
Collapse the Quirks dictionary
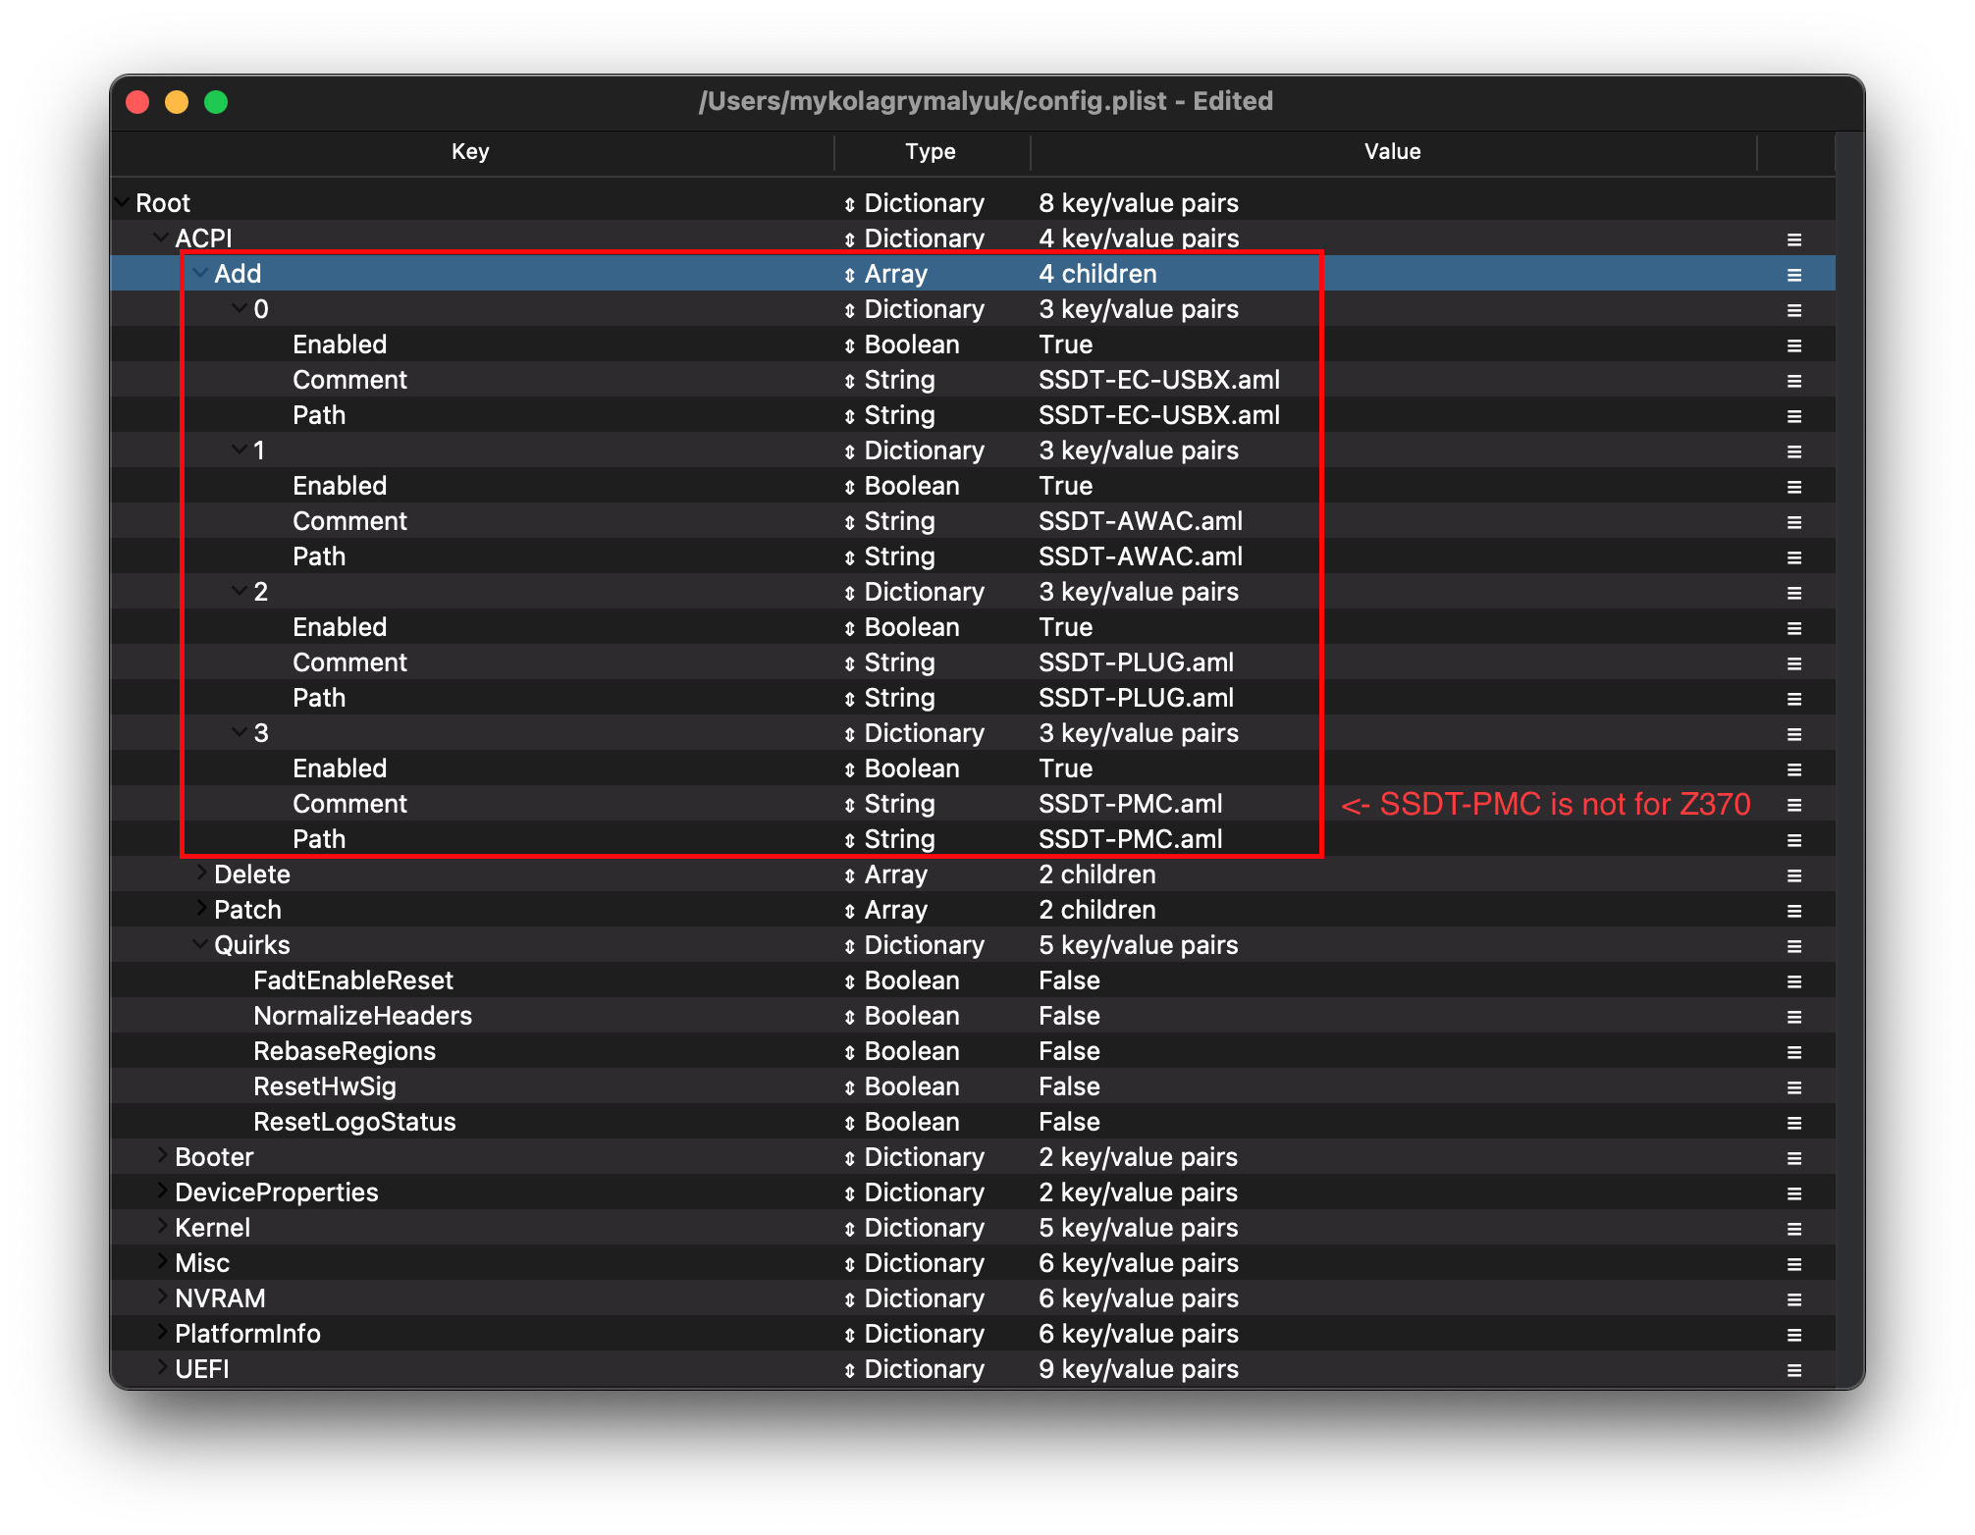(200, 944)
